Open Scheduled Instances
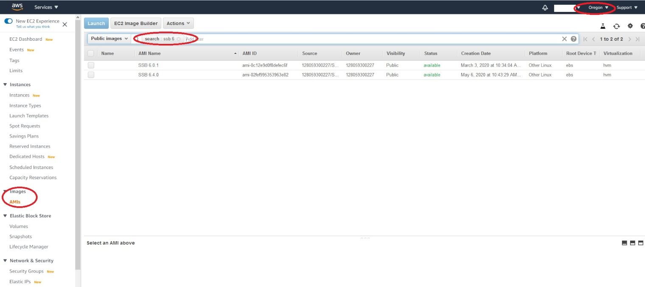This screenshot has width=645, height=287. tap(31, 167)
